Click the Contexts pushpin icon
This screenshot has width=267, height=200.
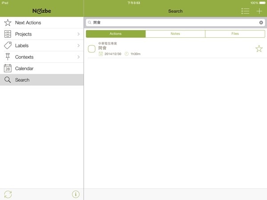click(x=8, y=57)
